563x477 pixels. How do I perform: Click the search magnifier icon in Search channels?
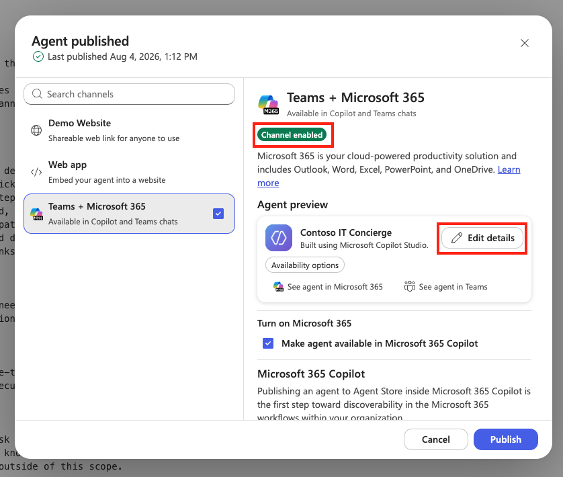[37, 94]
